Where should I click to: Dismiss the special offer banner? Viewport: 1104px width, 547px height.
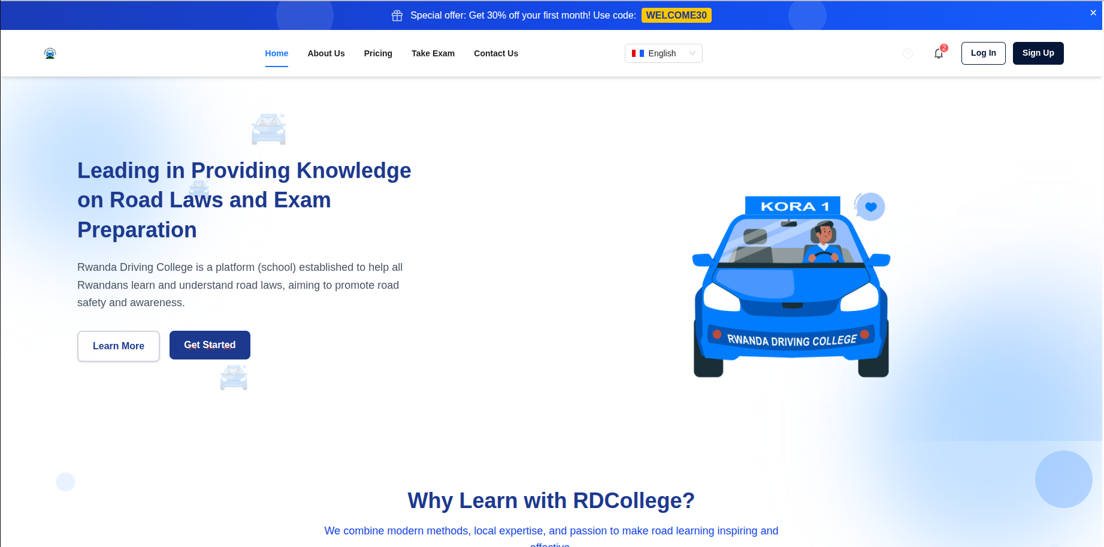(1093, 13)
